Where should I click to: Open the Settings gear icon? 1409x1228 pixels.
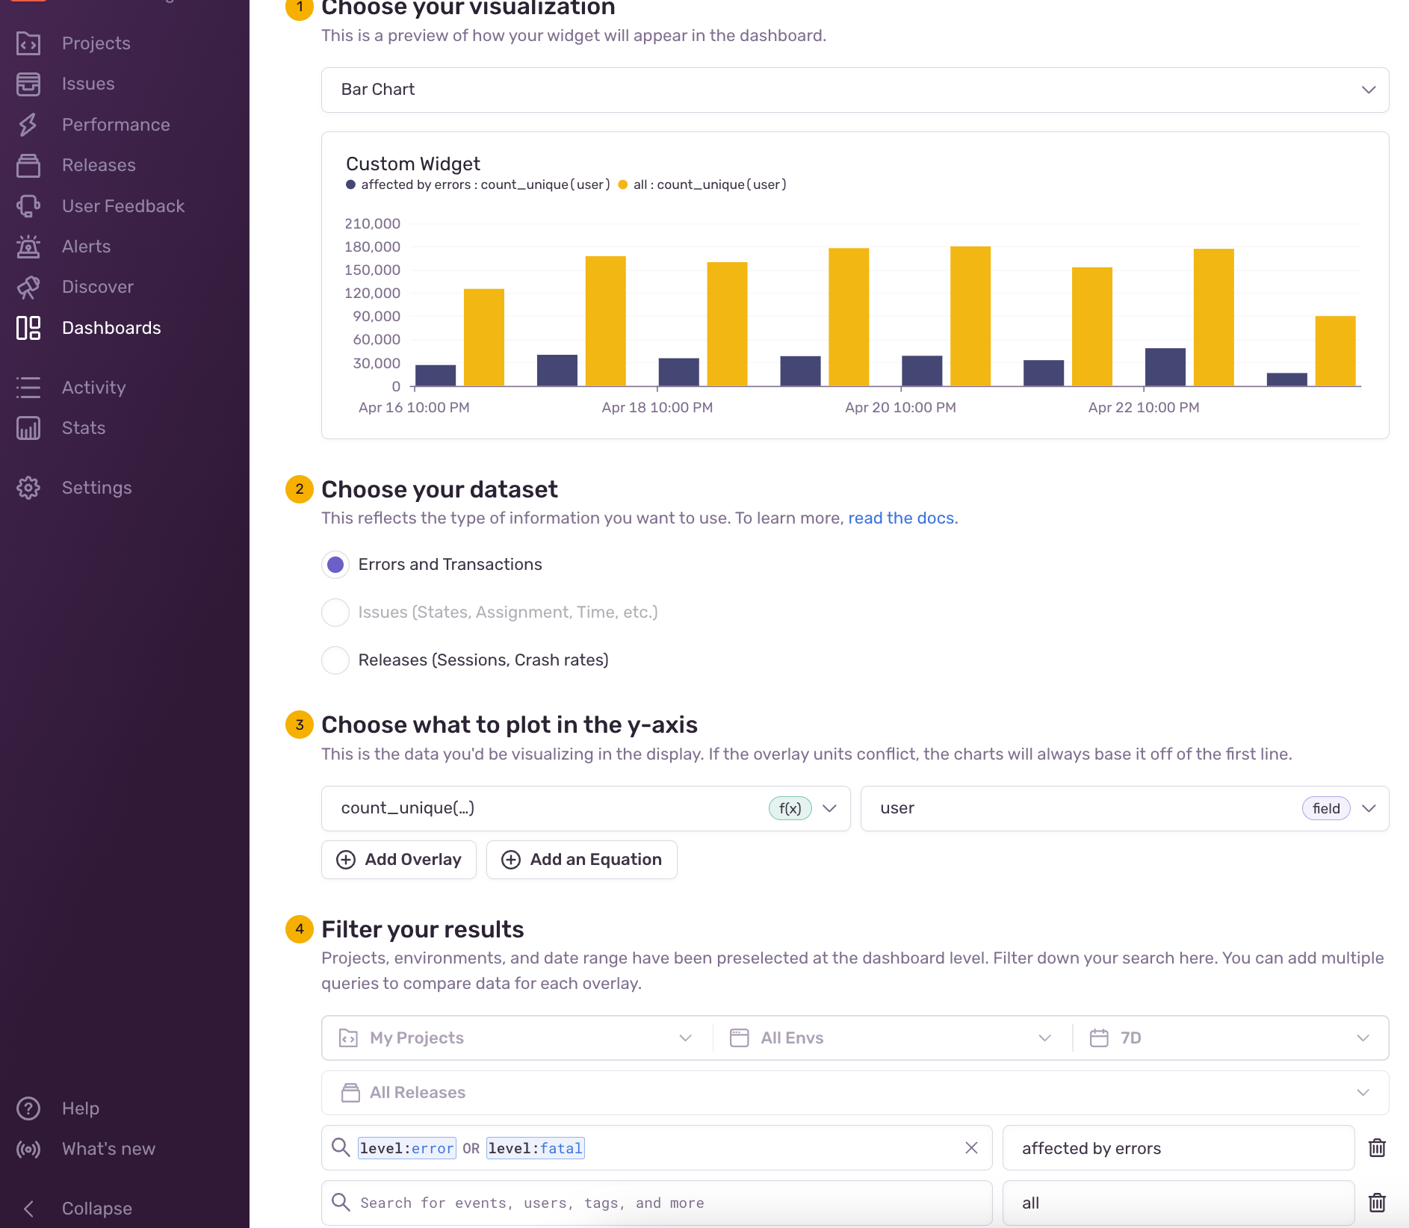pyautogui.click(x=28, y=488)
